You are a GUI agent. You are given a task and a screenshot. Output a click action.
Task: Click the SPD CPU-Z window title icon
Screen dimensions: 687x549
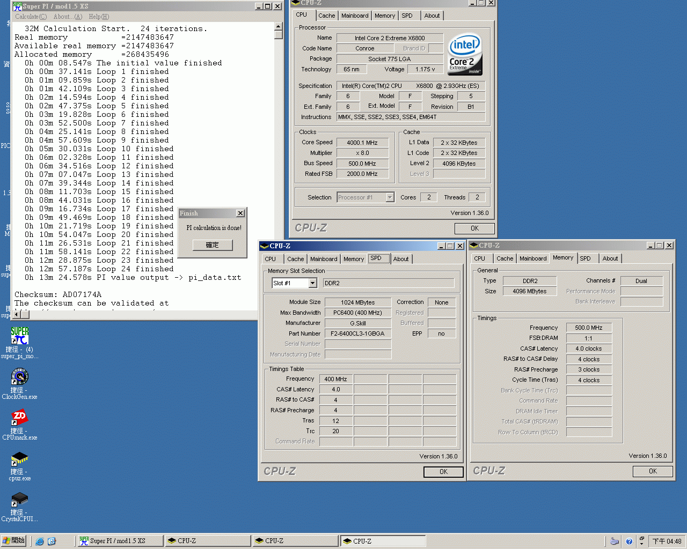[x=264, y=246]
